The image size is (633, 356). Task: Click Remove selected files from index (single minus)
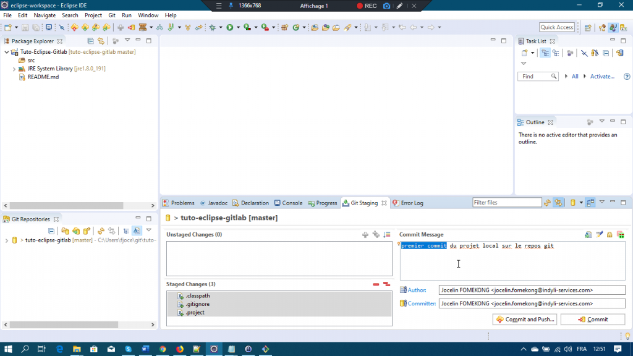[x=376, y=284]
